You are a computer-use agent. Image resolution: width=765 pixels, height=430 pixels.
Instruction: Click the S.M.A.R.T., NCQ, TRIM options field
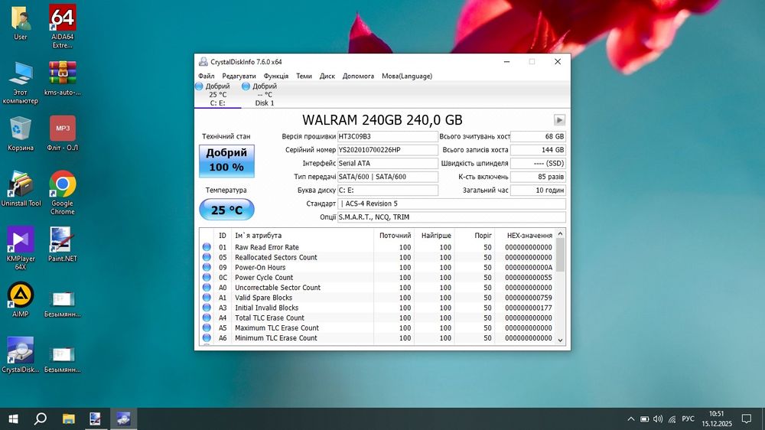pyautogui.click(x=451, y=217)
